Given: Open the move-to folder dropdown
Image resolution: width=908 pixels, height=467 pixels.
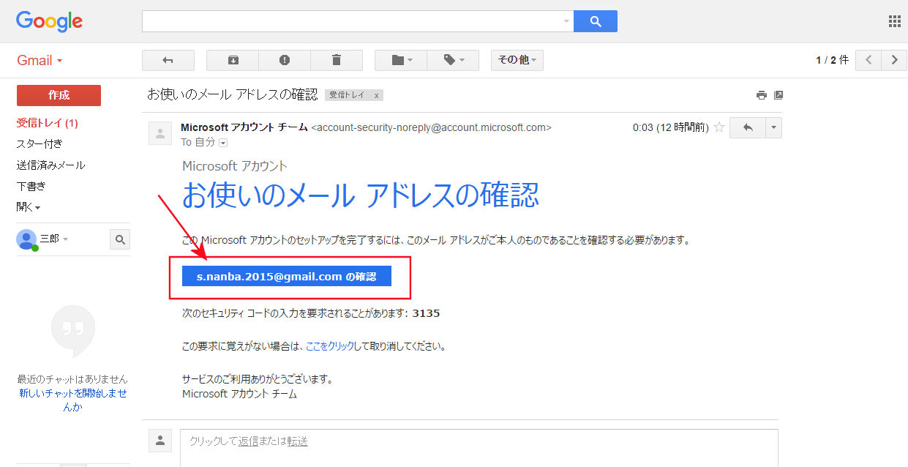Looking at the screenshot, I should [x=401, y=60].
